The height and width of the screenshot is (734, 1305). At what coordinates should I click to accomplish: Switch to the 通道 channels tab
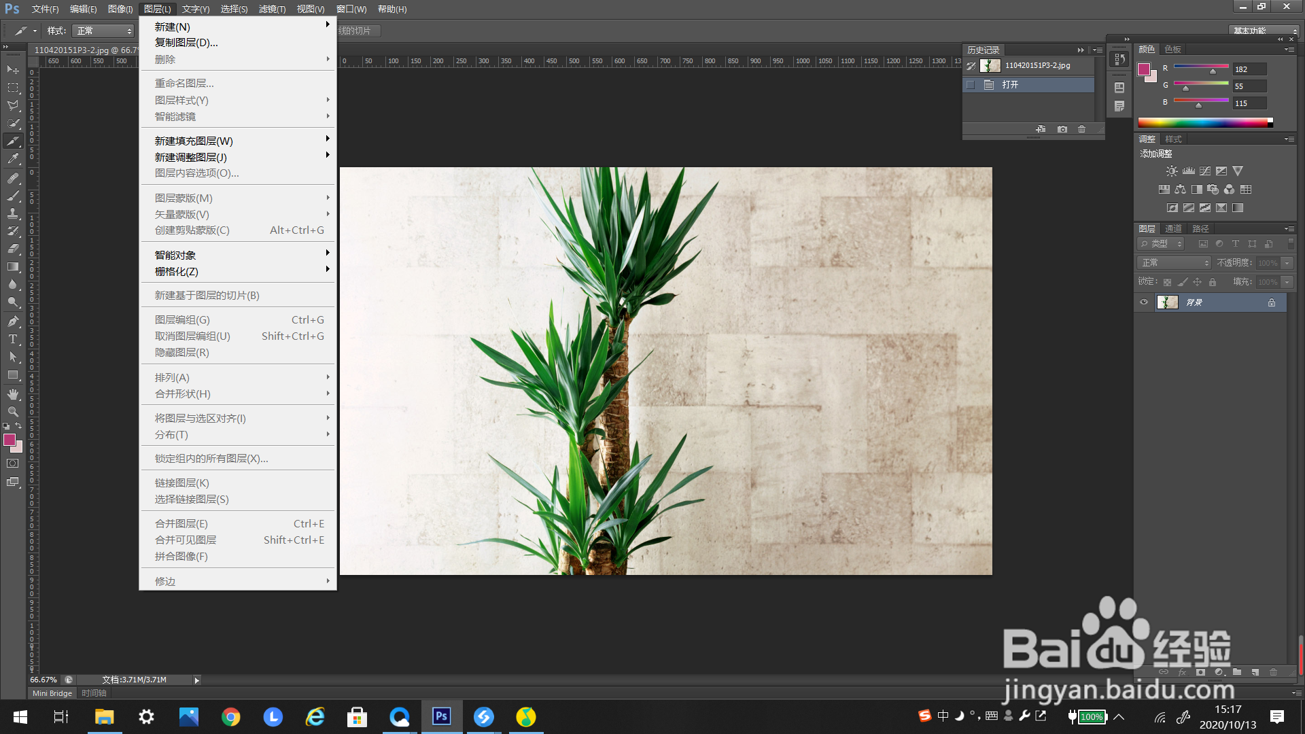click(1173, 229)
